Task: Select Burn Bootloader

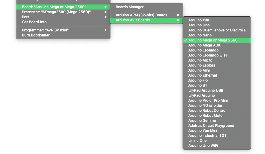Action: point(63,35)
